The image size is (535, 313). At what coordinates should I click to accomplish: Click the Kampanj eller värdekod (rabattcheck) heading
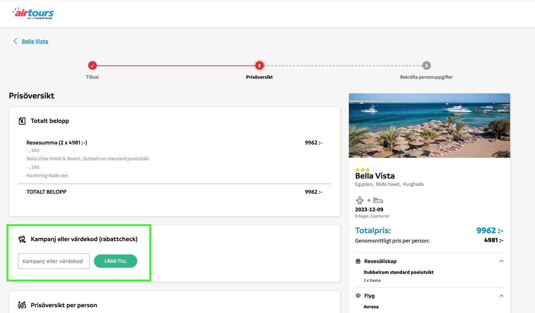pyautogui.click(x=84, y=239)
